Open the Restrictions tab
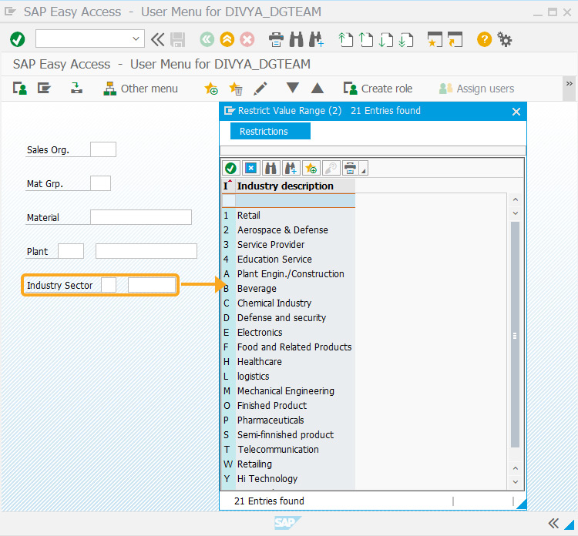 point(271,131)
